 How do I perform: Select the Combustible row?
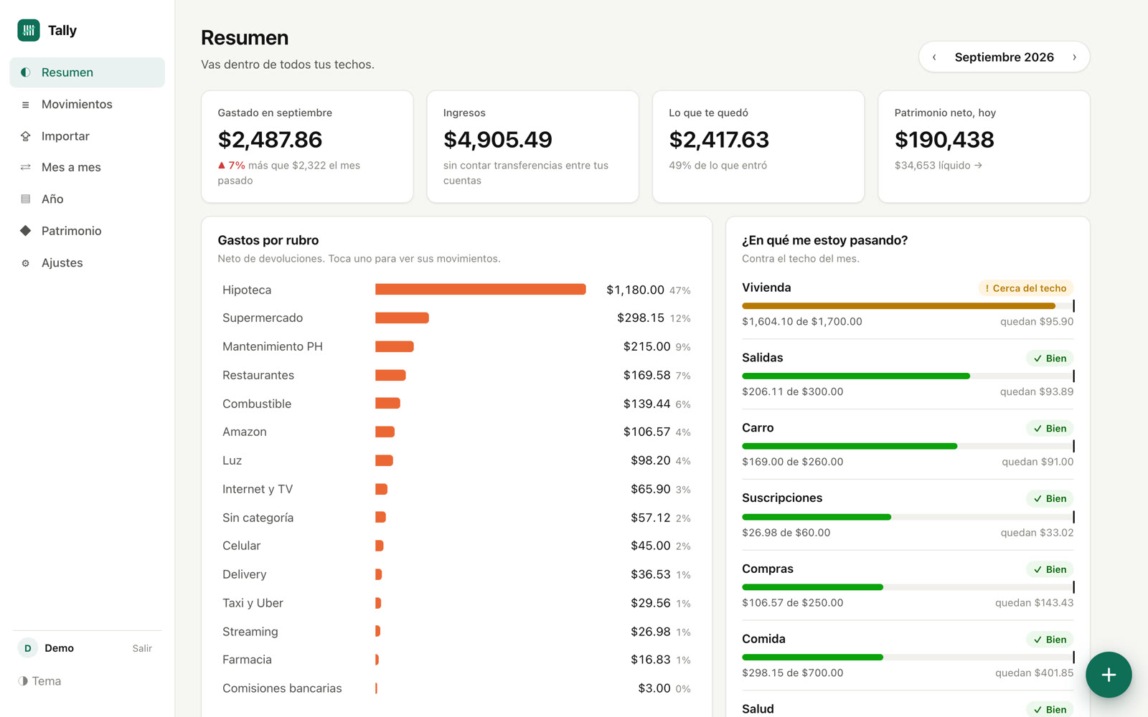(x=456, y=404)
